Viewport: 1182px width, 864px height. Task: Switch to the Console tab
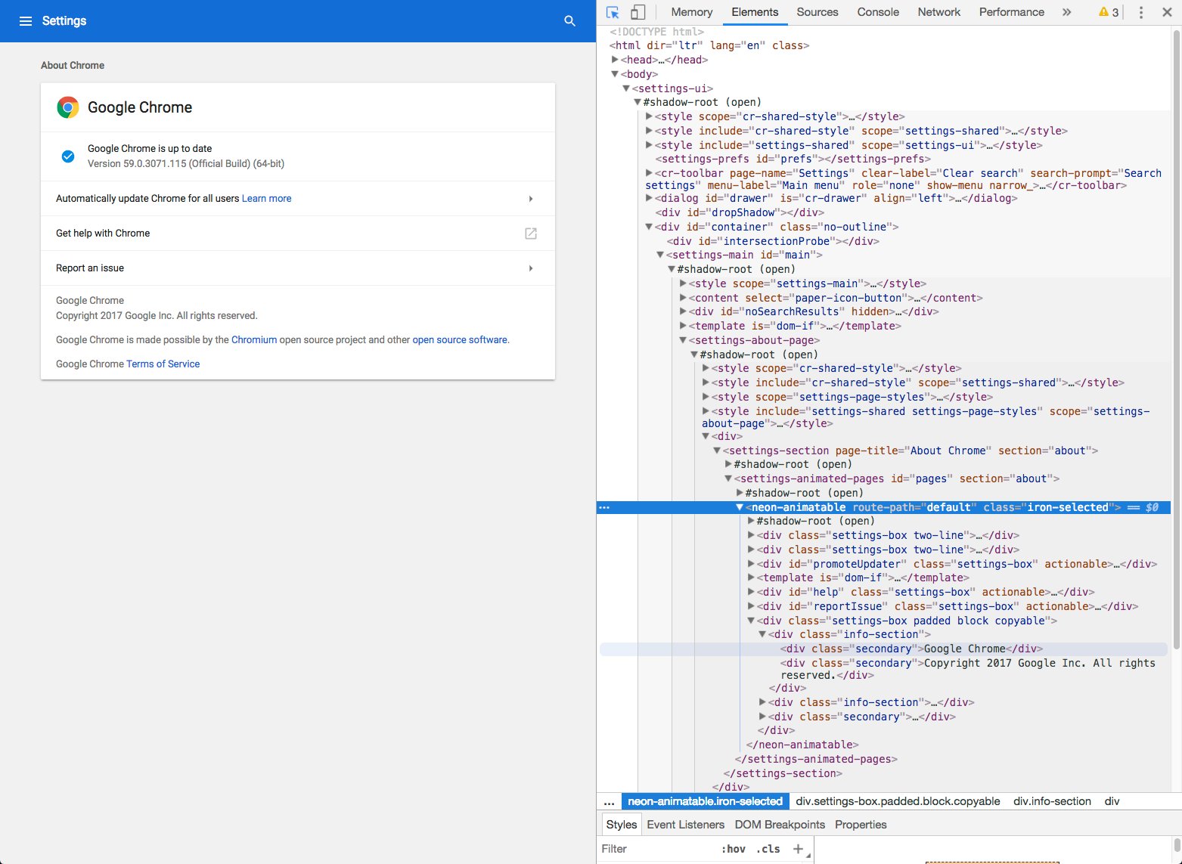877,12
